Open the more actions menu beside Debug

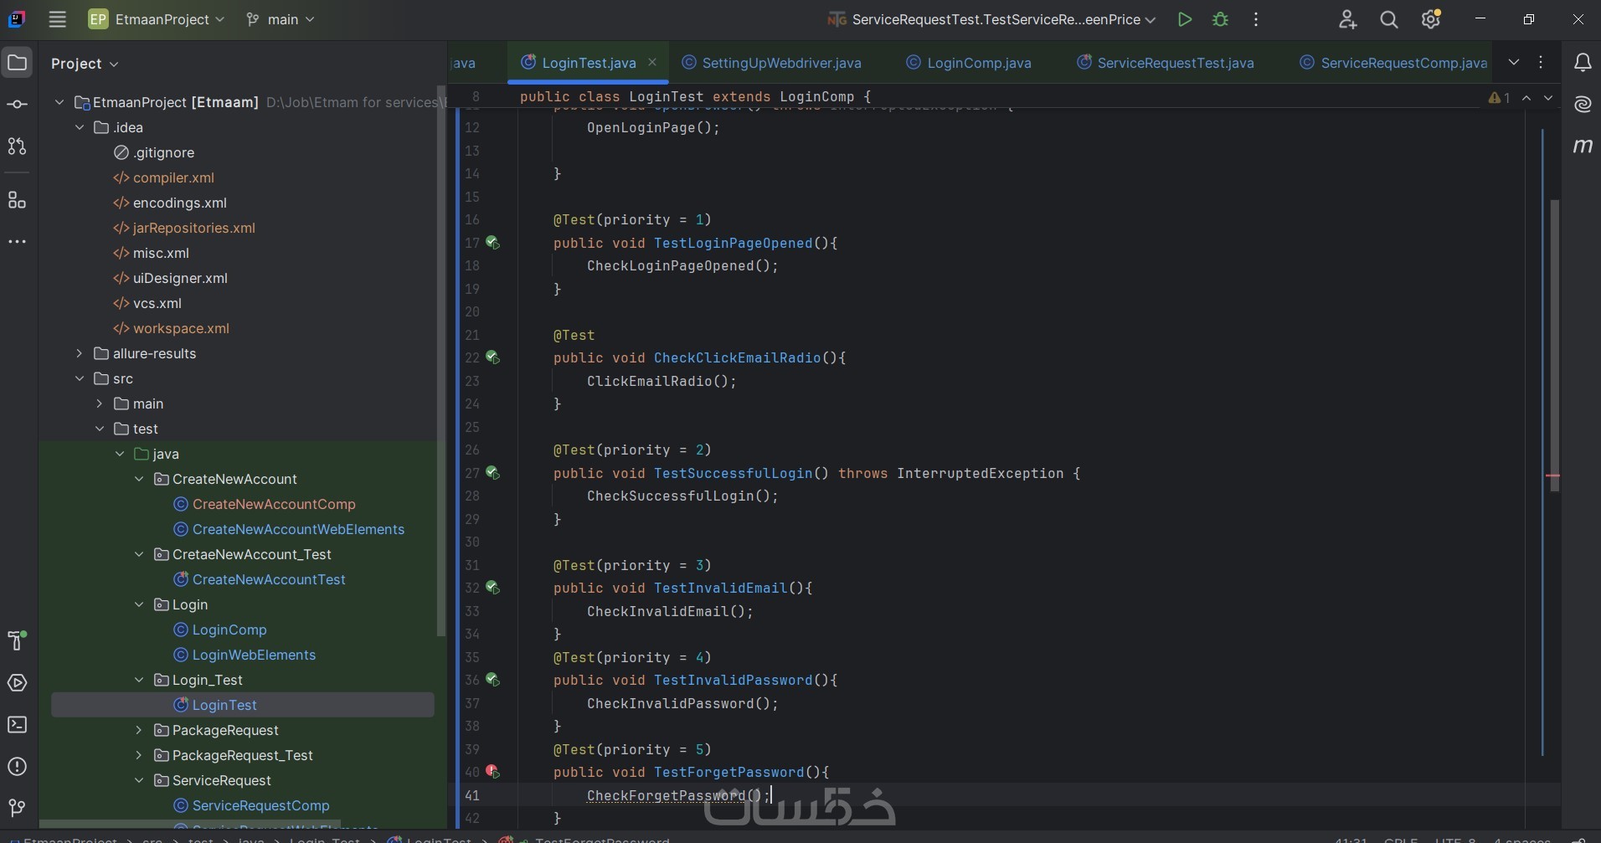[1256, 19]
